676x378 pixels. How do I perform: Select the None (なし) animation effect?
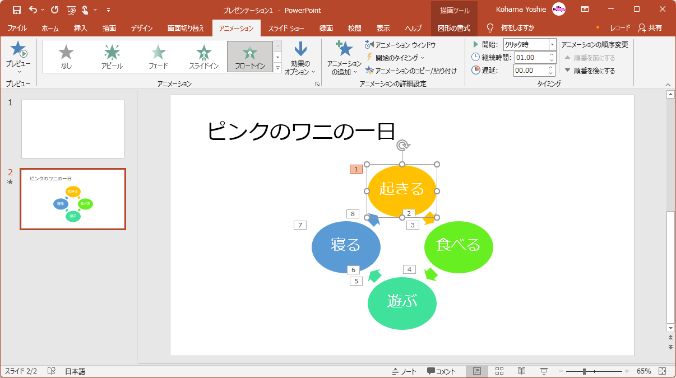point(66,57)
